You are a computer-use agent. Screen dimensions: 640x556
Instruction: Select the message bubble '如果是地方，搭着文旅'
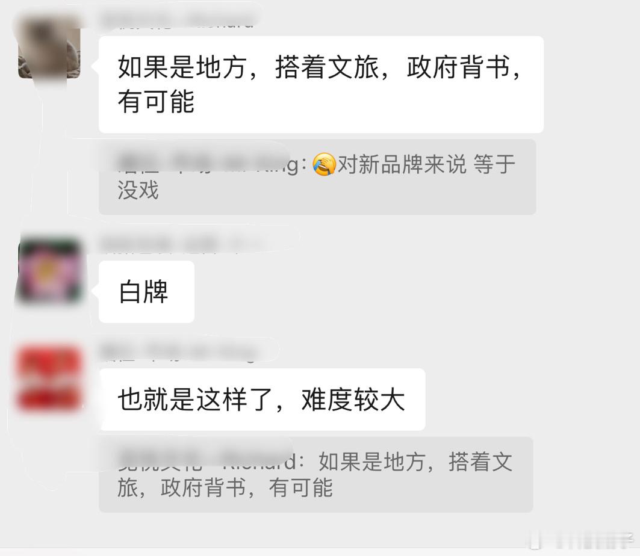pyautogui.click(x=321, y=84)
